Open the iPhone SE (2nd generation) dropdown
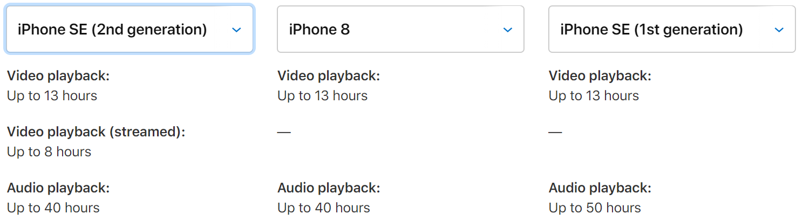The height and width of the screenshot is (221, 810). (x=130, y=29)
